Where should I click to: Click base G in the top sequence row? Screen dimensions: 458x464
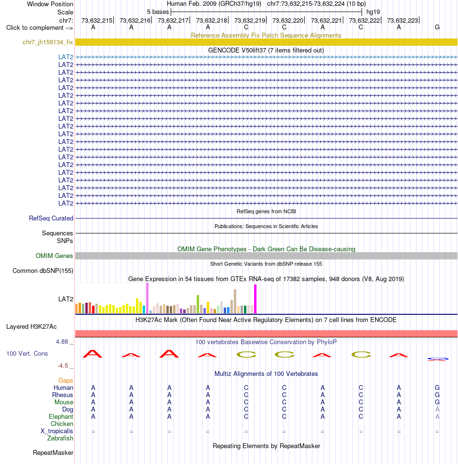(437, 27)
